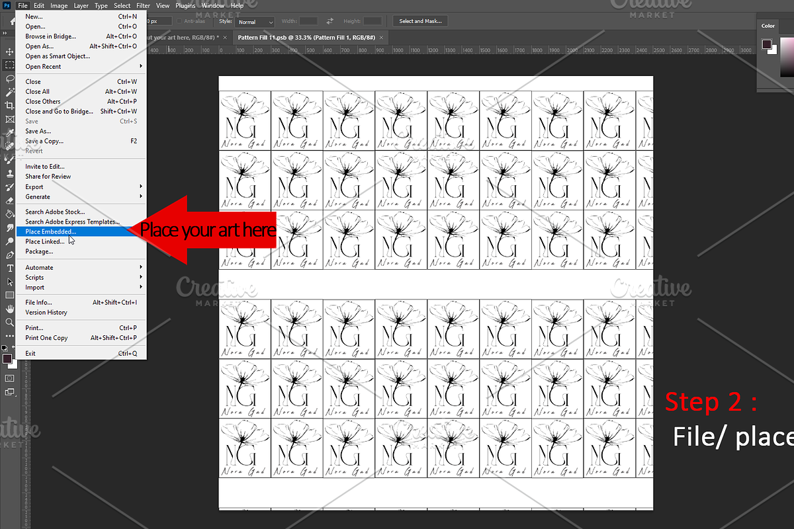
Task: Select the Path Selection tool
Action: coord(9,282)
